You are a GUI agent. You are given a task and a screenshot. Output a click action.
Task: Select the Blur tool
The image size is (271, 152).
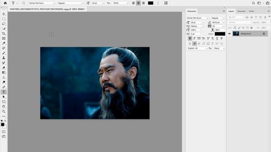pos(4,77)
